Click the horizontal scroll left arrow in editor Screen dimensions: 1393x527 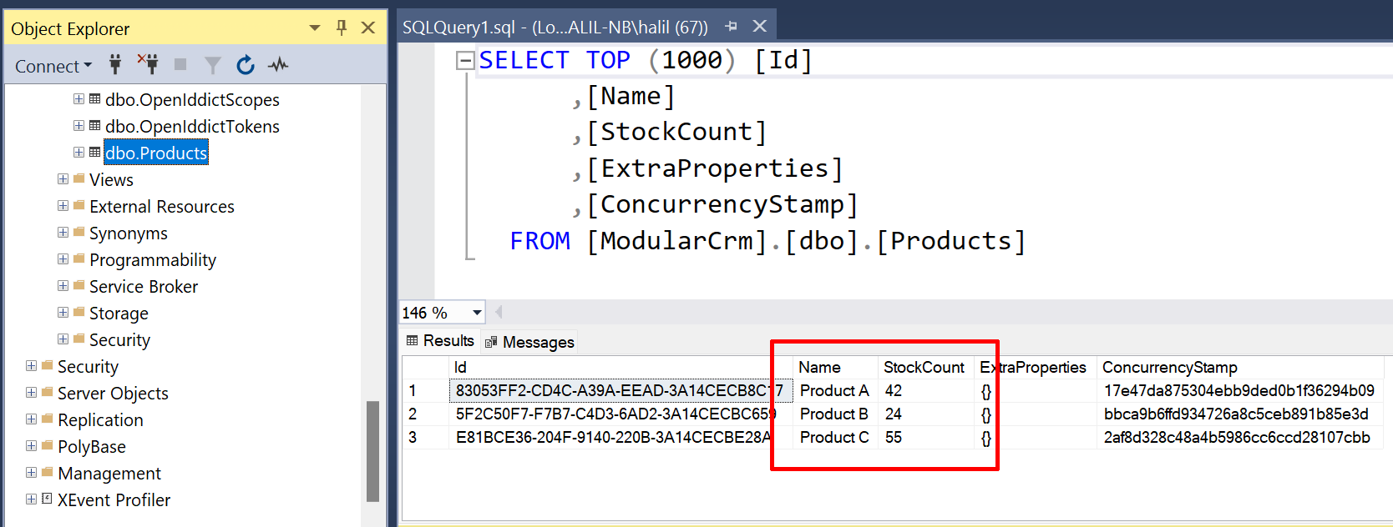point(499,312)
